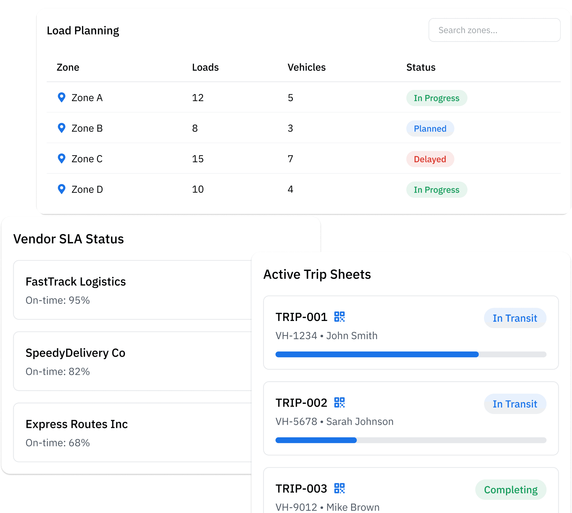Click the Planned badge for Zone B
This screenshot has height=513, width=572.
[x=430, y=129]
